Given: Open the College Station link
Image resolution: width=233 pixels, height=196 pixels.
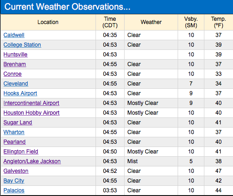Looking at the screenshot, I should [22, 45].
